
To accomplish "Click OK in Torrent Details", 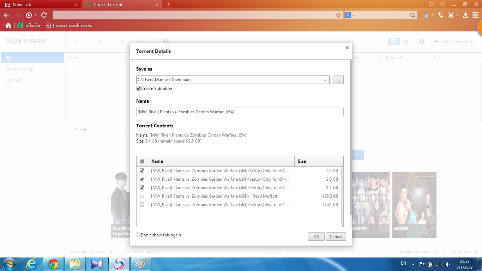I will click(316, 237).
